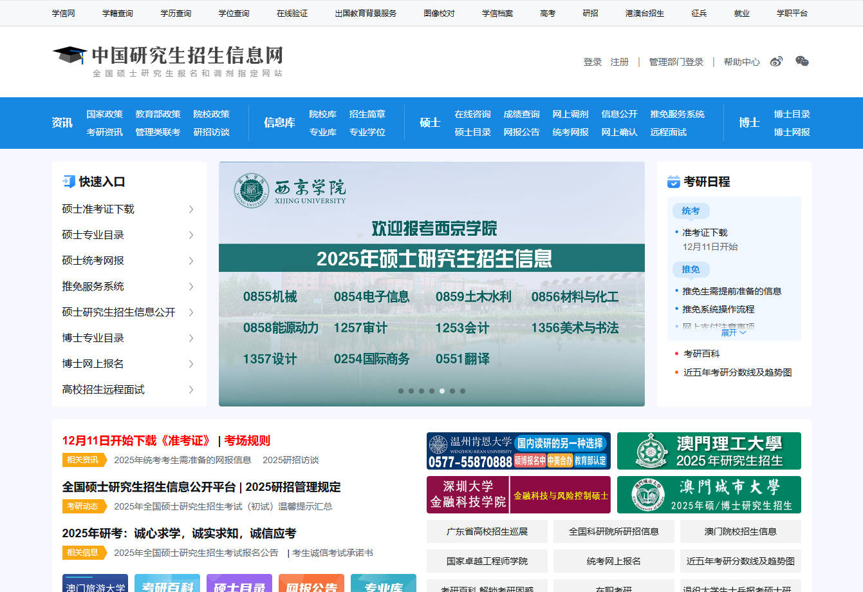Open the 澳門理工大學 ad banner
The height and width of the screenshot is (592, 863).
pos(709,451)
